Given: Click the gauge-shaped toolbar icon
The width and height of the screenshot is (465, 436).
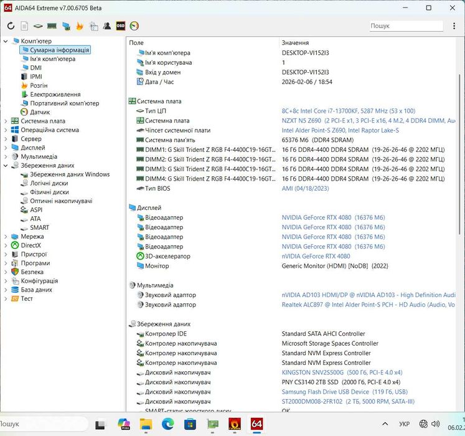Looking at the screenshot, I should [x=134, y=26].
